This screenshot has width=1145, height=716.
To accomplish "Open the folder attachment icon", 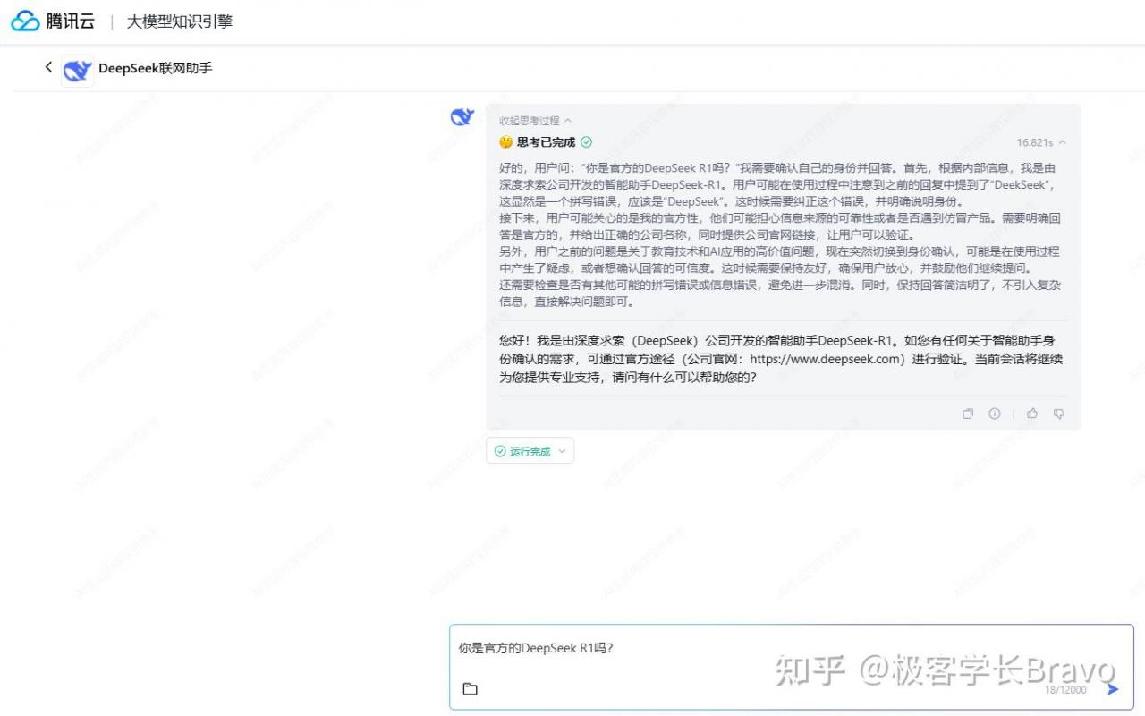I will tap(470, 688).
